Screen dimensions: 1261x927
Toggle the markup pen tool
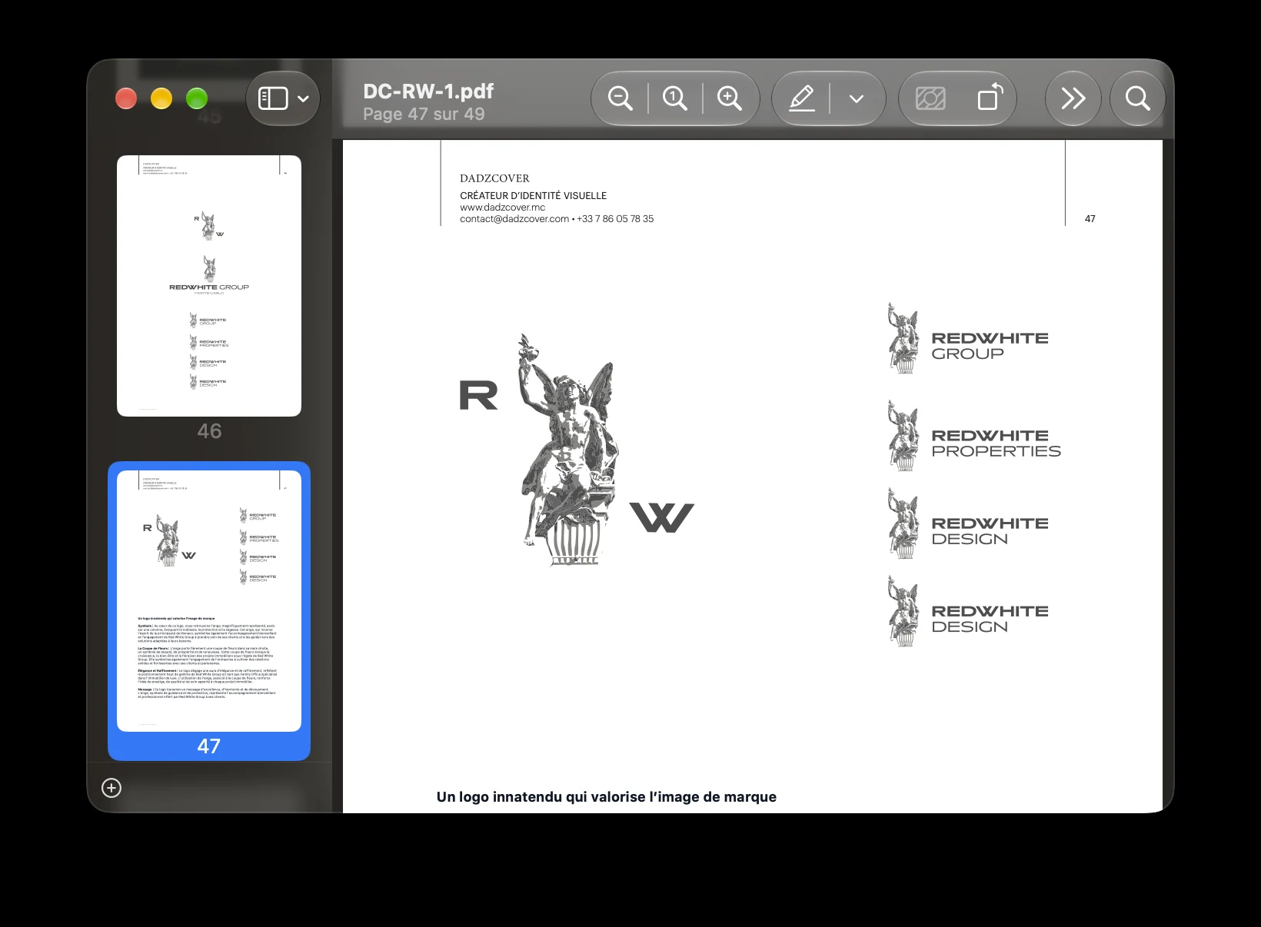point(802,98)
